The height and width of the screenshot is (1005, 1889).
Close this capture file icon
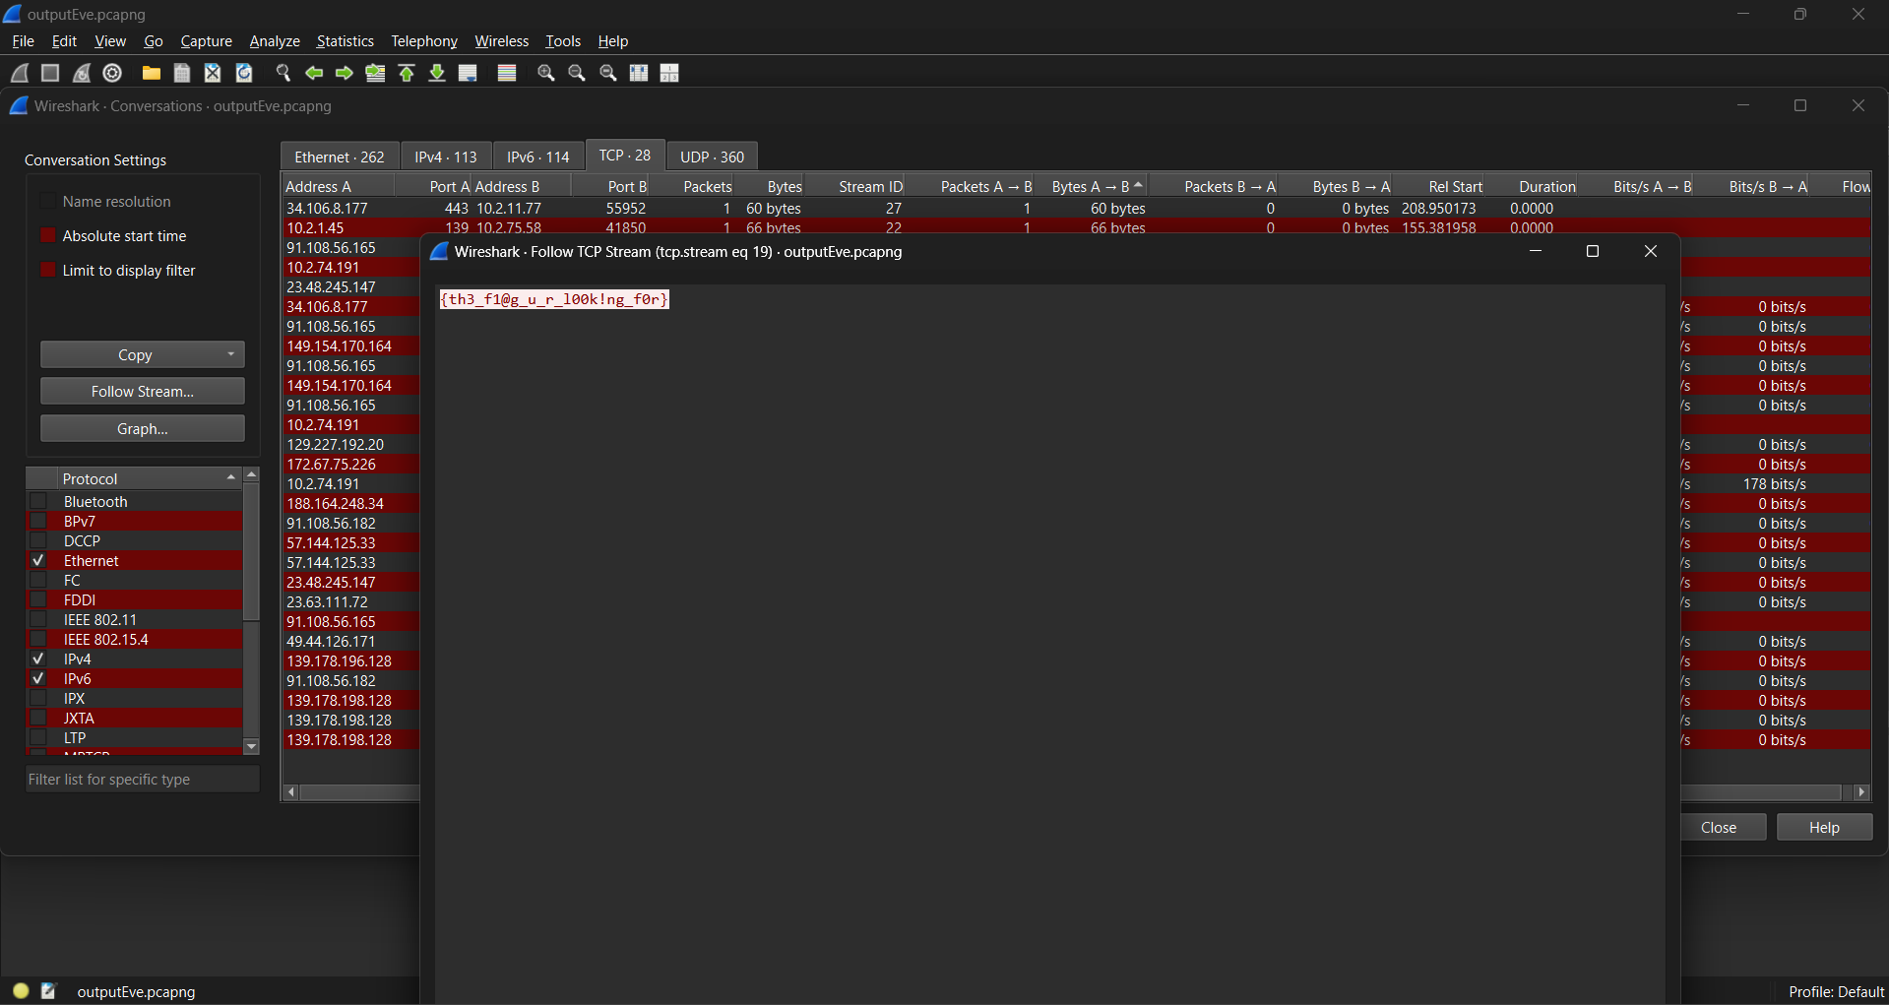click(213, 73)
